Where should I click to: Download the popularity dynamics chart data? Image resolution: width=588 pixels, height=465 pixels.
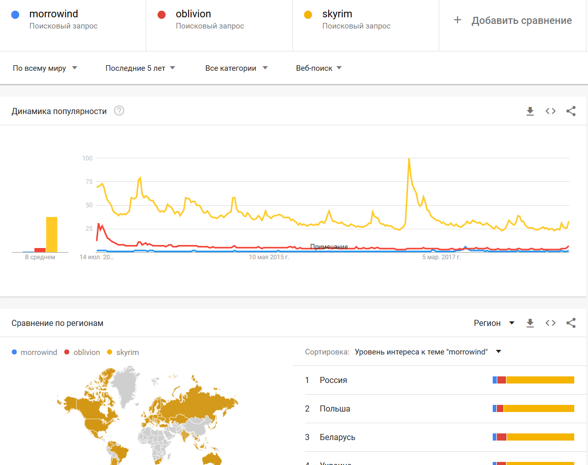[530, 112]
